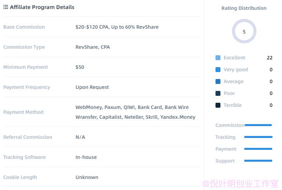Click the Cookie Length Unknown value

tap(87, 177)
